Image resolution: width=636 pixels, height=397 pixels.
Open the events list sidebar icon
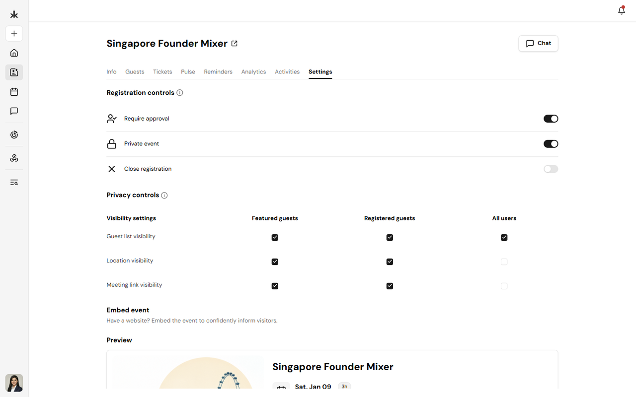[14, 72]
